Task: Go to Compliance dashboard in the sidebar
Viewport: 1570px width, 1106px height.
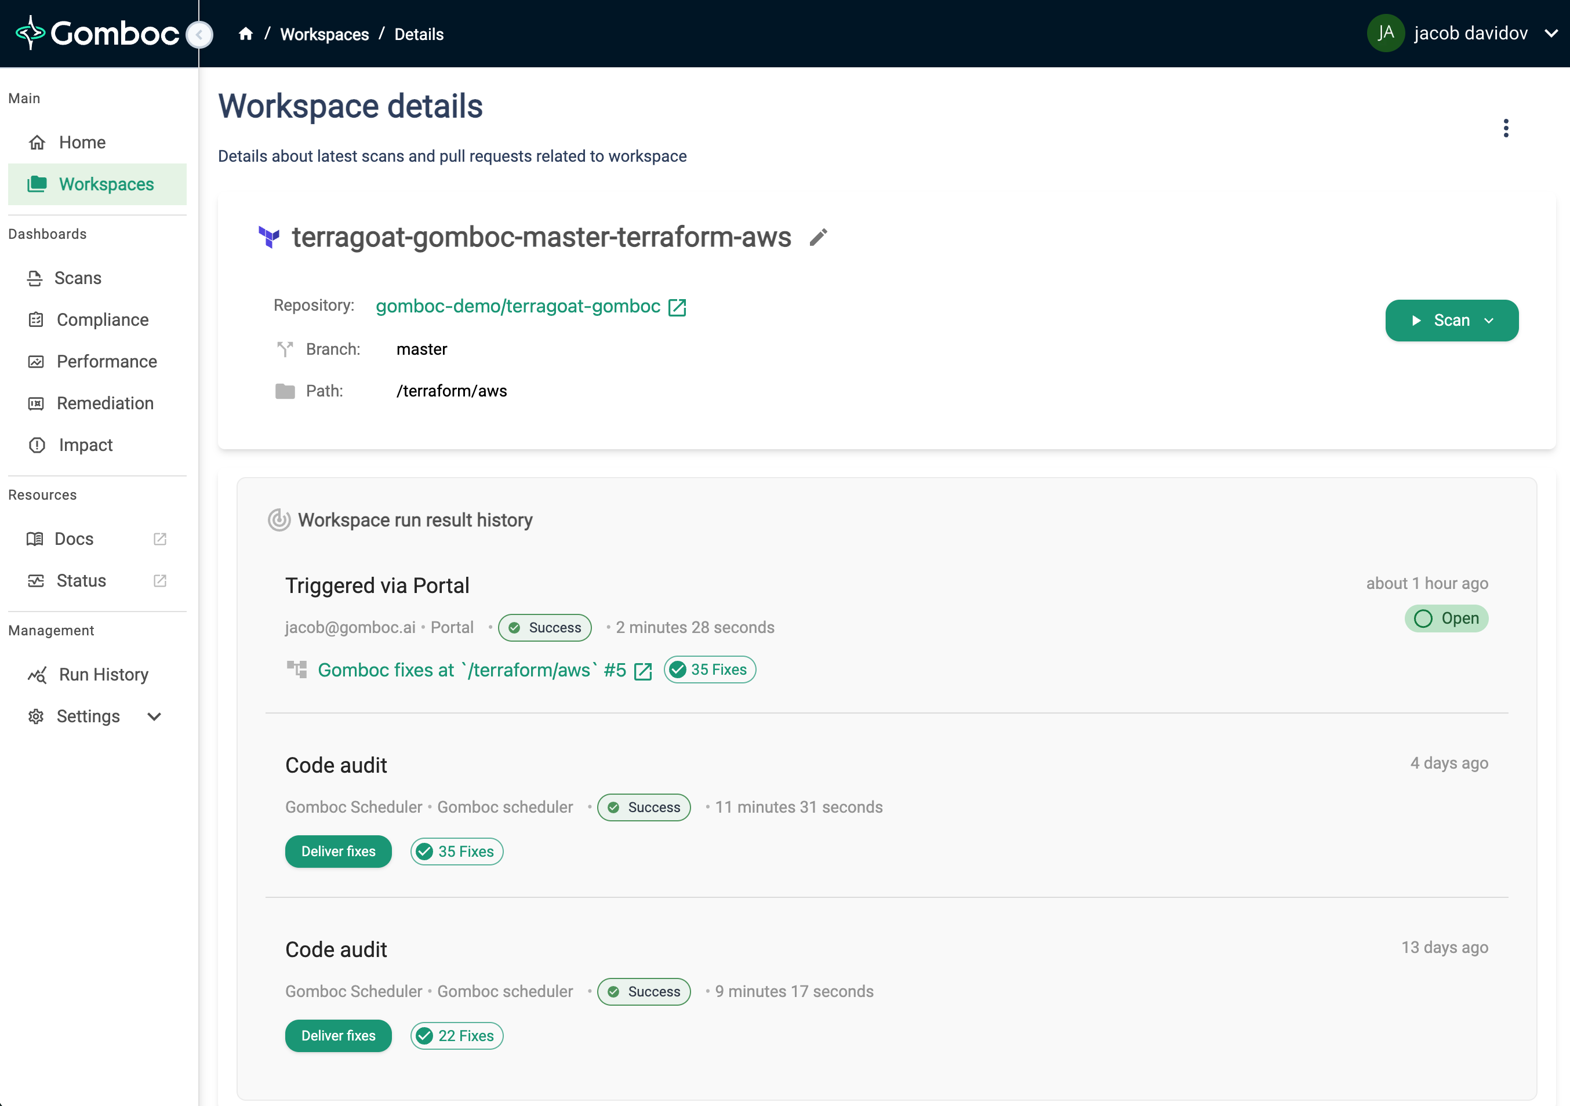Action: point(103,320)
